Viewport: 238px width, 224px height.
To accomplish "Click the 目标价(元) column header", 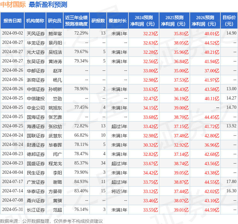I will pyautogui.click(x=229, y=21).
